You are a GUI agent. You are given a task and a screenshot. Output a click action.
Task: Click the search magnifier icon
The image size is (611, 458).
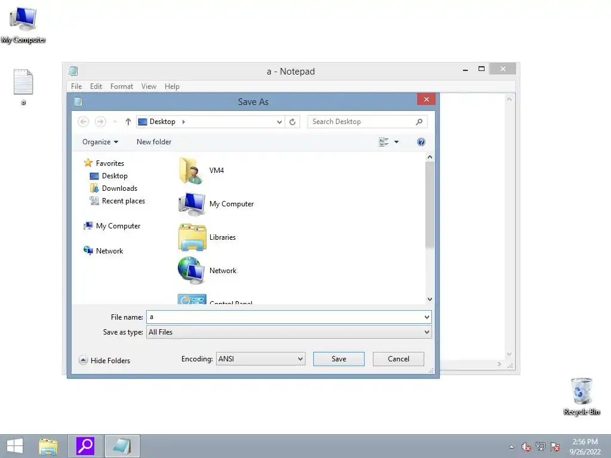[x=419, y=122]
